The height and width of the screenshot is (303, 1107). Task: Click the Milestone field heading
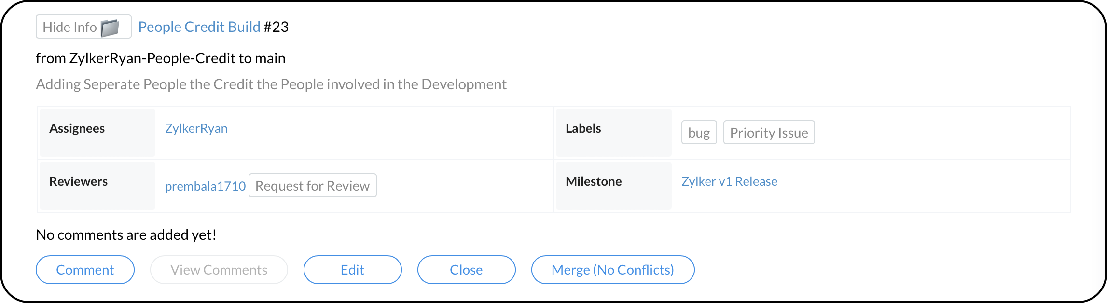click(x=594, y=181)
